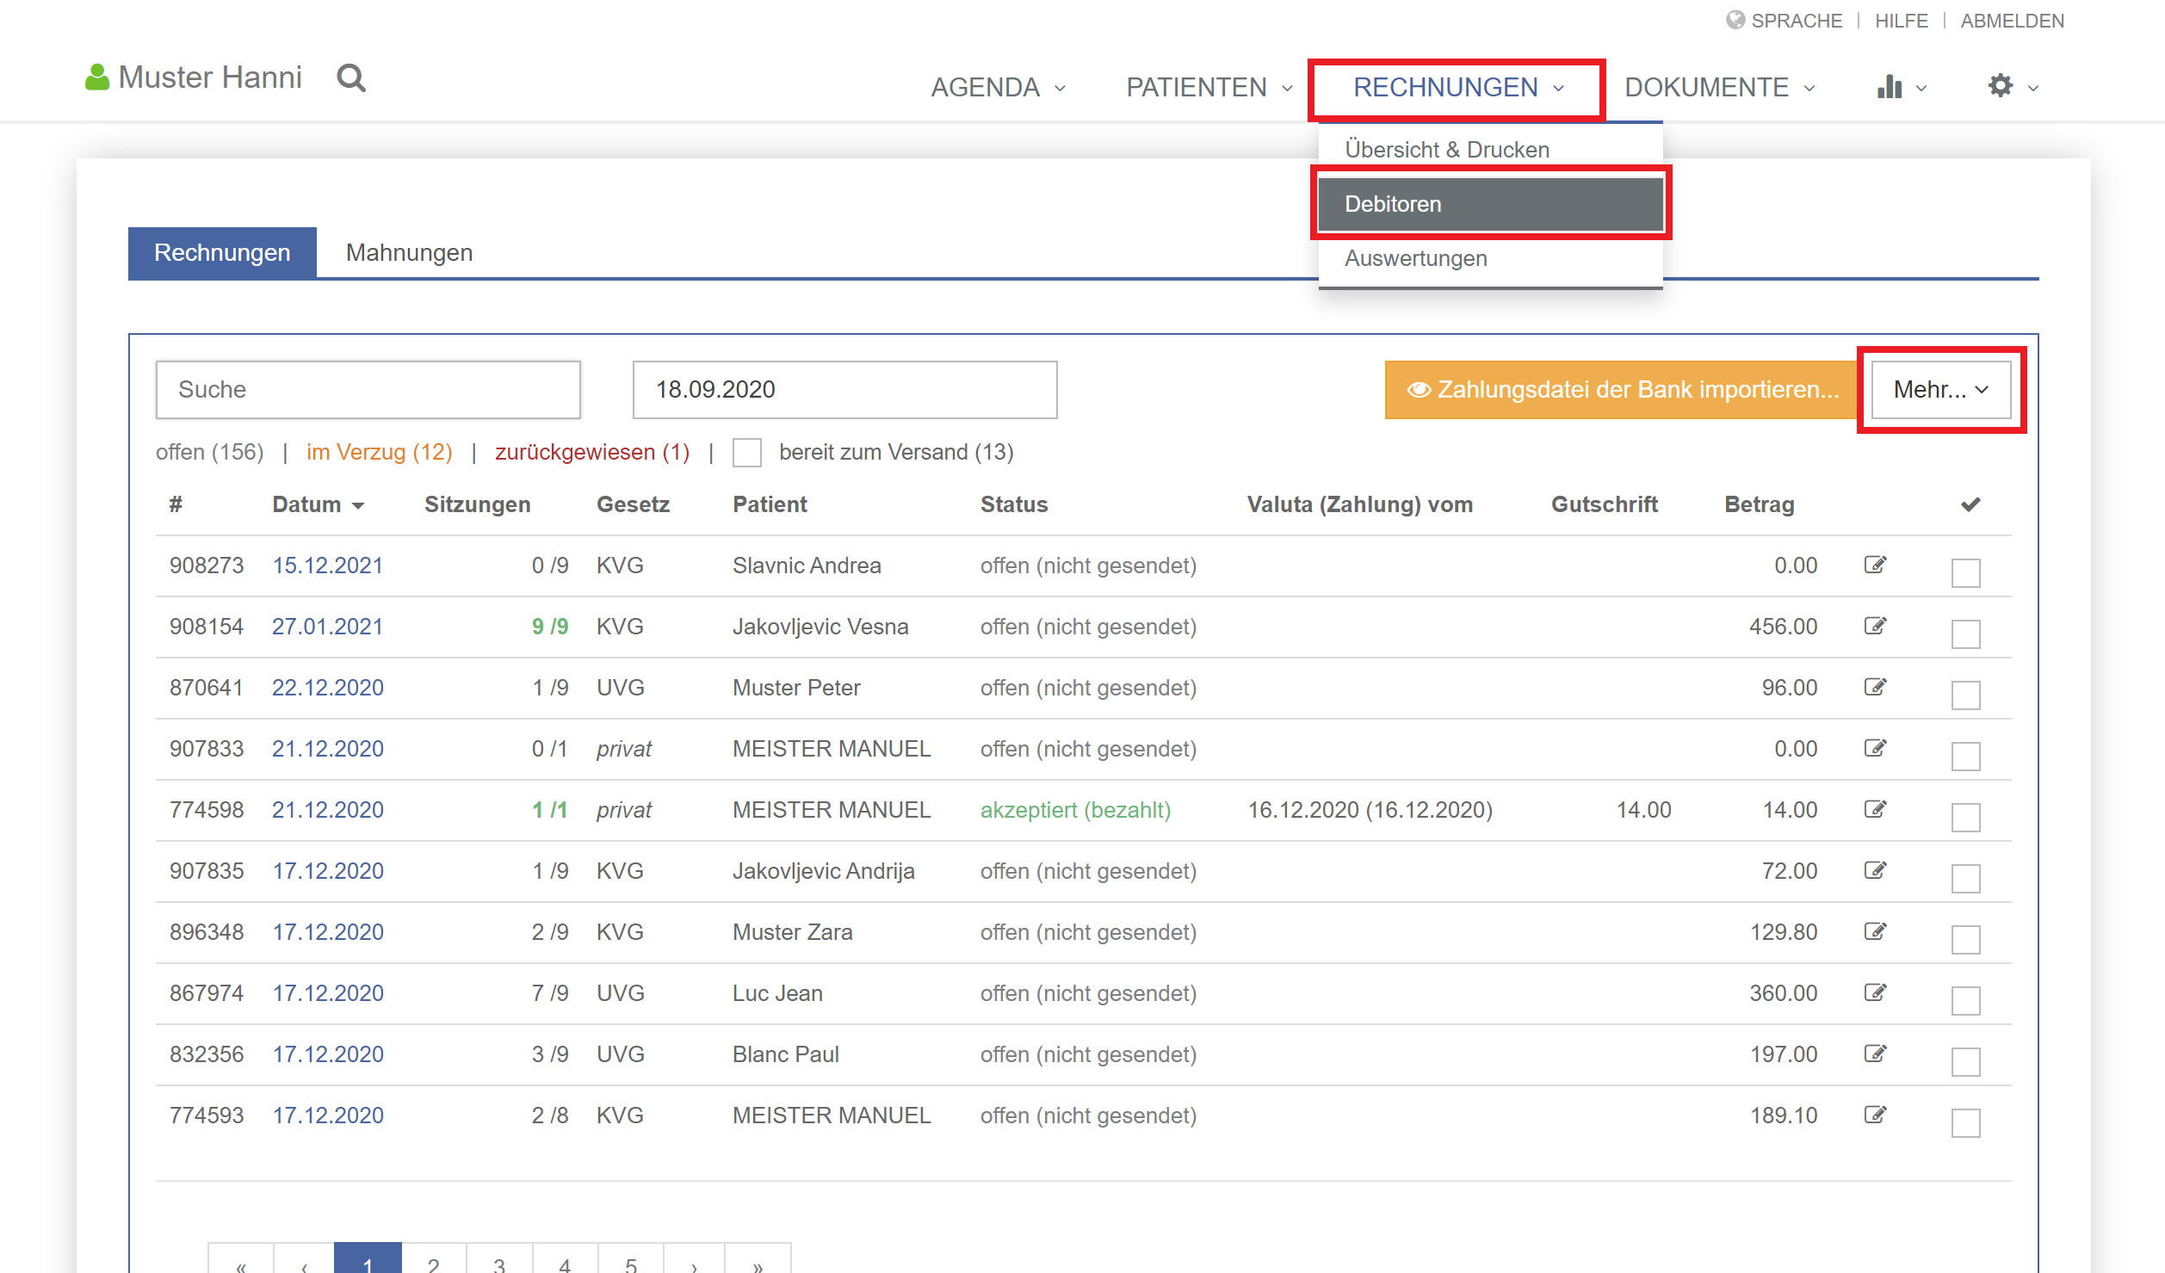Click the search magnifier icon beside Muster Hanni
Screen dimensions: 2165x1273
[351, 78]
